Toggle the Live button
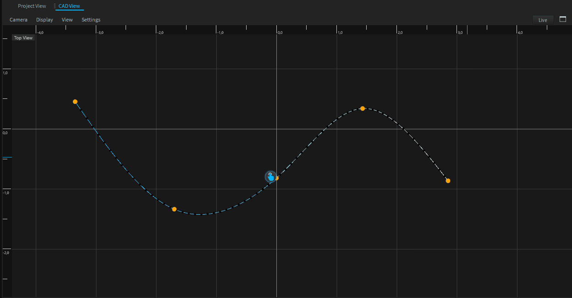 [543, 20]
